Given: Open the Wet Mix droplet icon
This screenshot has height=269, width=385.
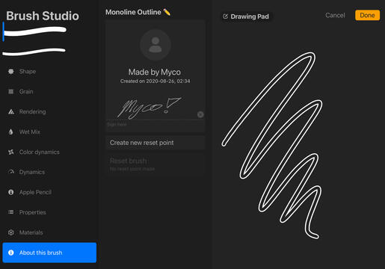Looking at the screenshot, I should click(10, 132).
